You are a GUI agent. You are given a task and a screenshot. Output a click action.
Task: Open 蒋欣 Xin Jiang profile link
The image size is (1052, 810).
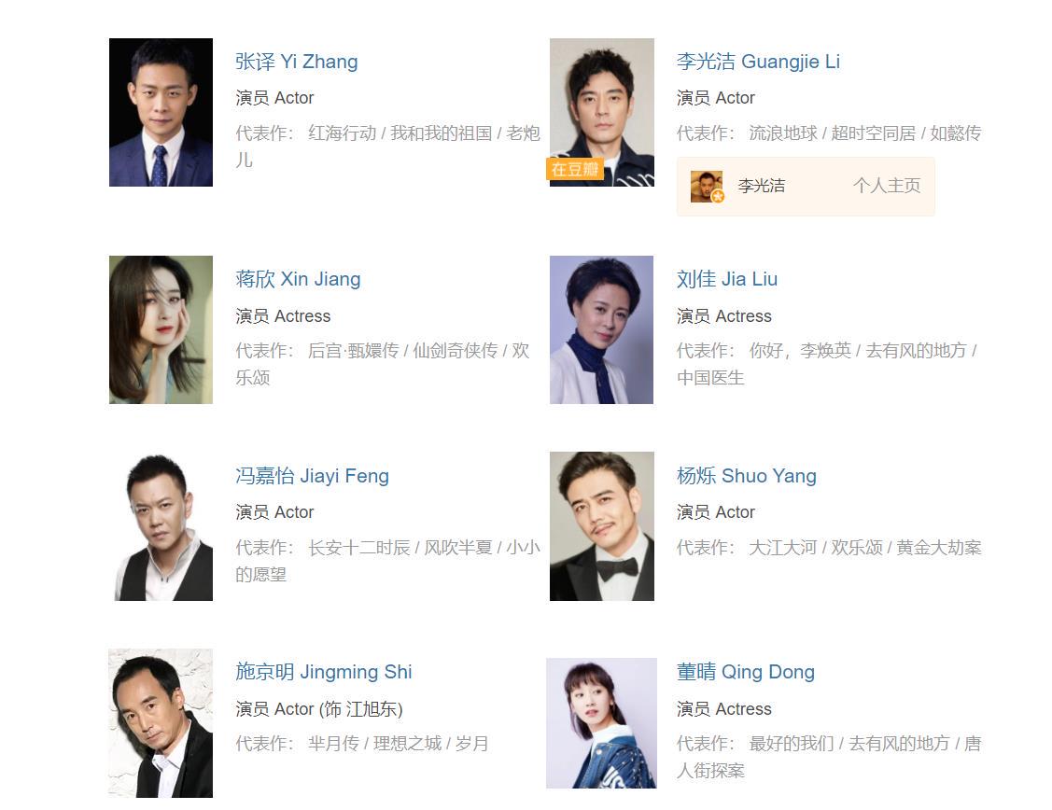tap(298, 279)
